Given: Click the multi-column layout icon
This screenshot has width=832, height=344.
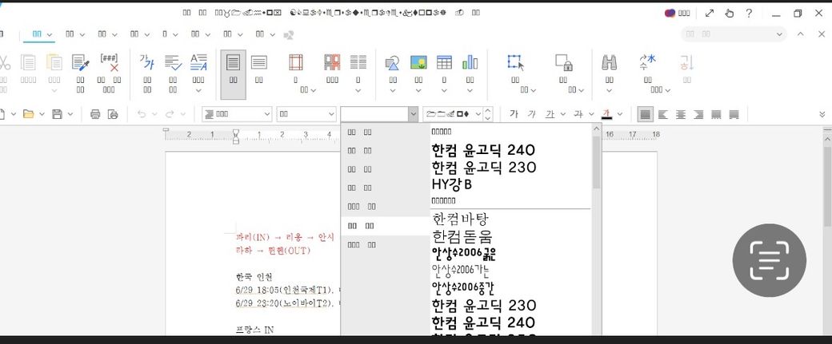Looking at the screenshot, I should tap(358, 62).
